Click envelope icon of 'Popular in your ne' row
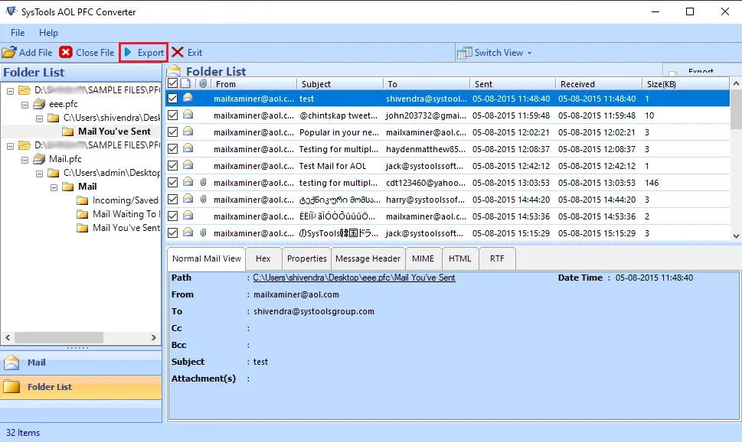 tap(188, 132)
